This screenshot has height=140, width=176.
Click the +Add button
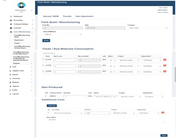tap(46, 41)
